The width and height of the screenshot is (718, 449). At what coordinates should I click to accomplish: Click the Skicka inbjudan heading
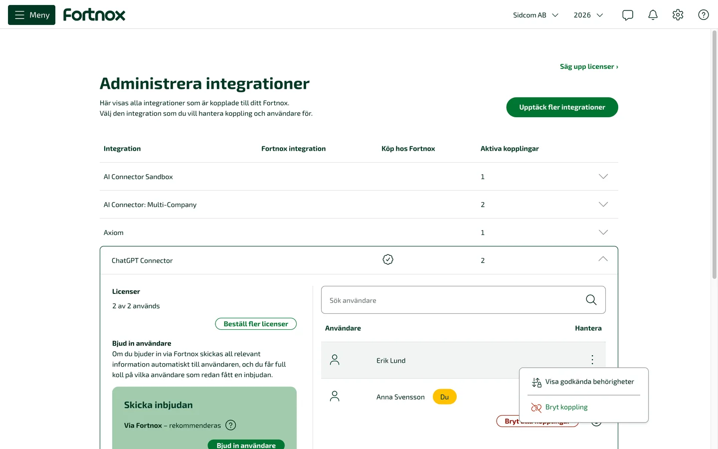[x=158, y=405]
